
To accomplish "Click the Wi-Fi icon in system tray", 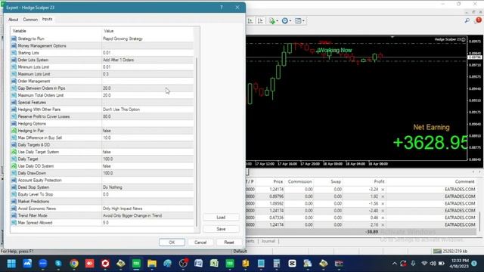I will pyautogui.click(x=424, y=264).
